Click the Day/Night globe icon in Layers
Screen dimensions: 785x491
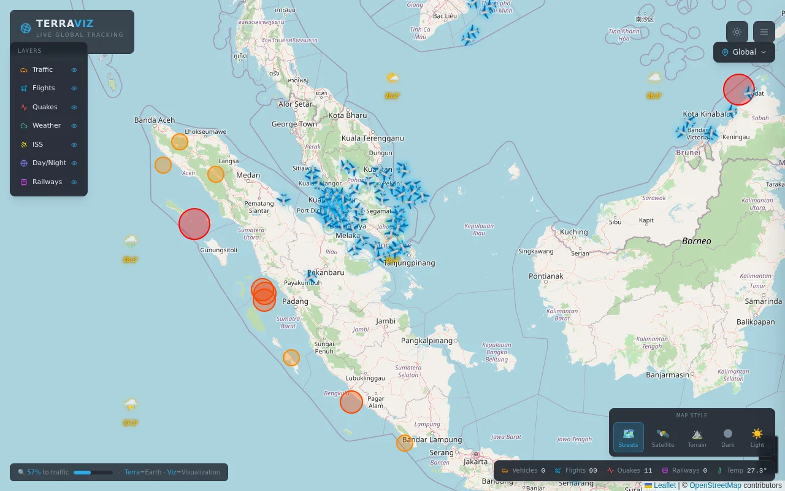[24, 163]
